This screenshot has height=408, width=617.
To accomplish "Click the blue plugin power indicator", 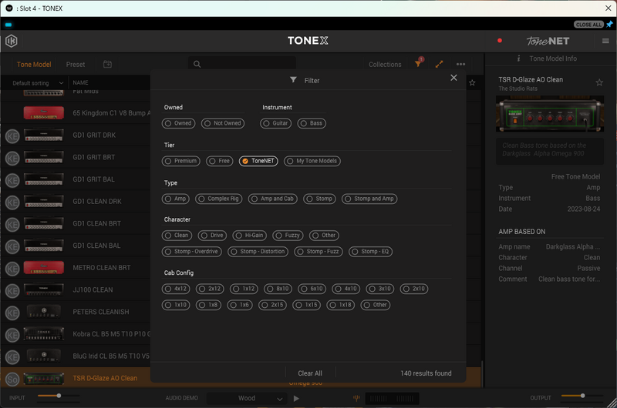I will coord(8,25).
